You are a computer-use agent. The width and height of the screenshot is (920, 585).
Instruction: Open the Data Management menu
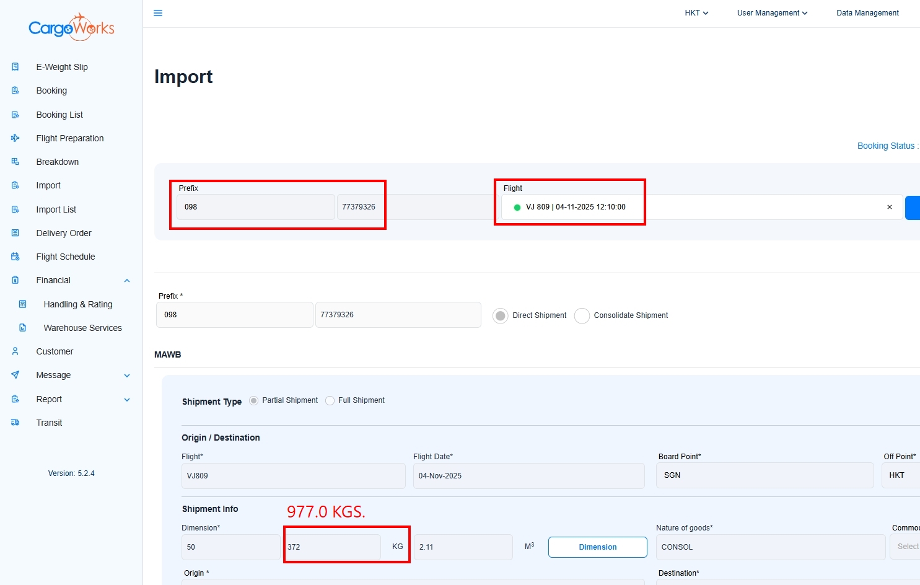pyautogui.click(x=867, y=13)
